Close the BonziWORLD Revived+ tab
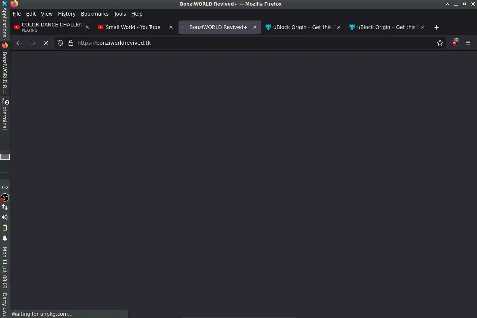Viewport: 477px width, 318px height. click(x=255, y=27)
